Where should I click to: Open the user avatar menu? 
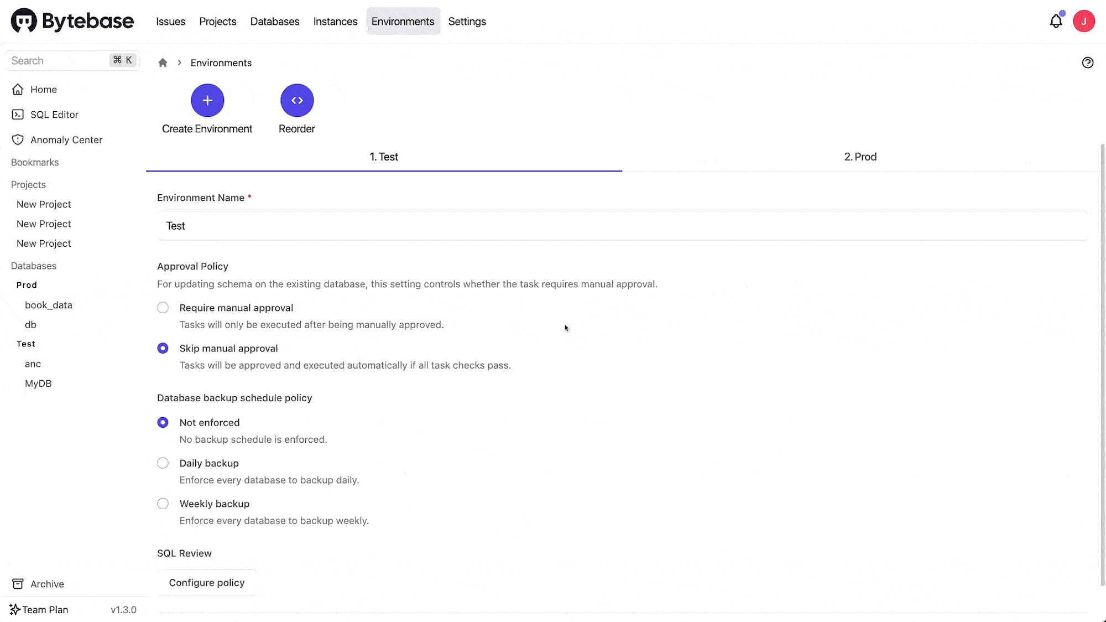click(x=1084, y=21)
